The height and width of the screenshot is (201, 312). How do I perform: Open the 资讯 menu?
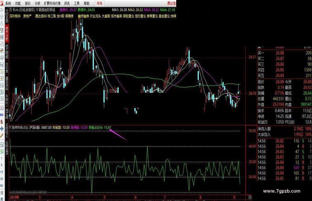pyautogui.click(x=67, y=3)
